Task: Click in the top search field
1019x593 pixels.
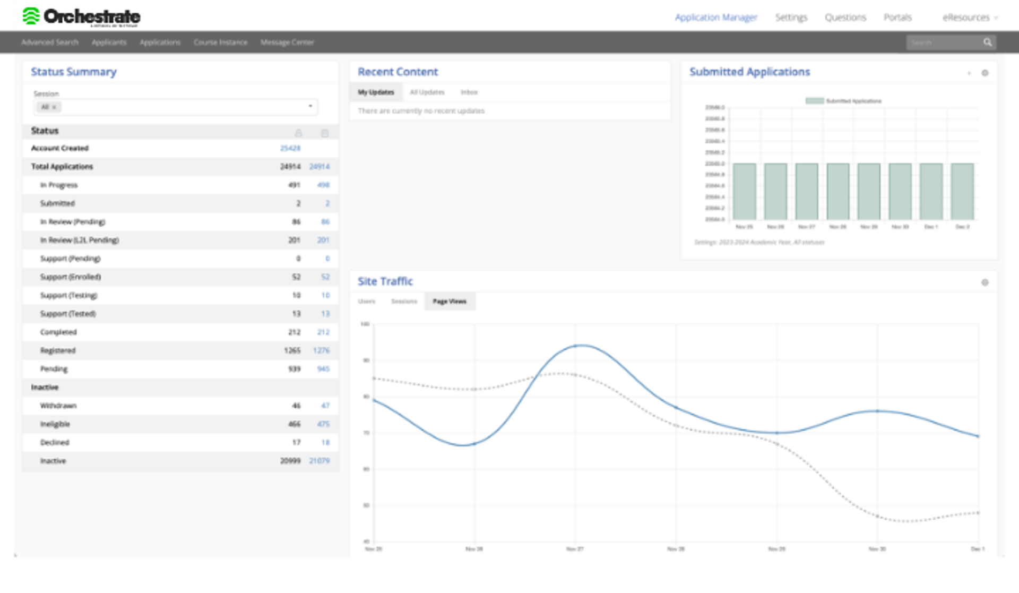Action: click(944, 42)
